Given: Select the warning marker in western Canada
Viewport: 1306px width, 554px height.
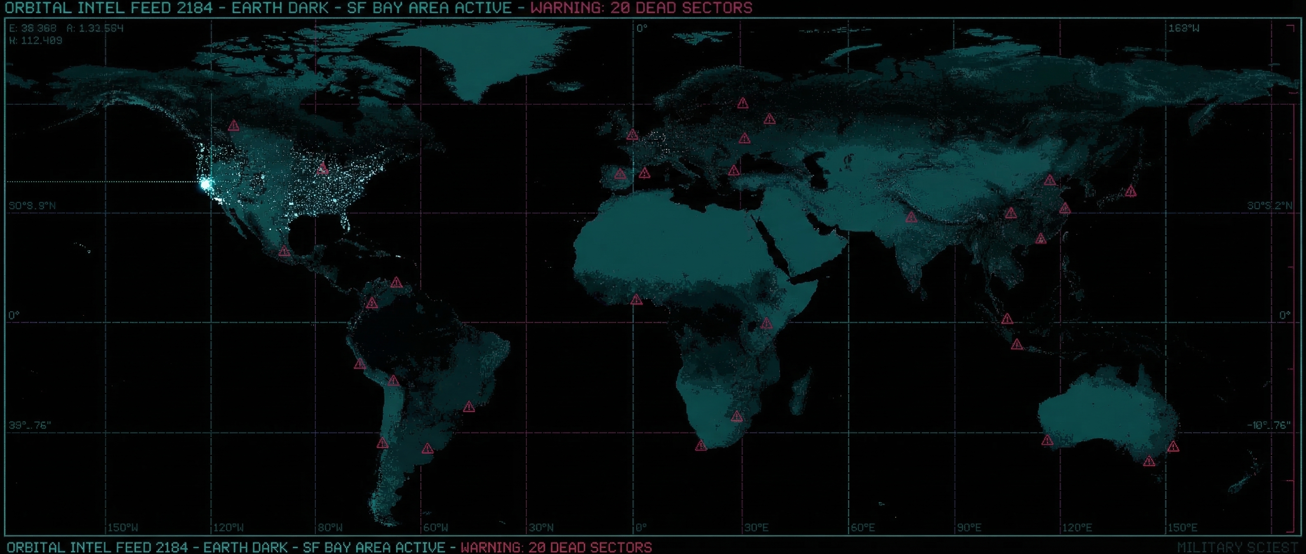Looking at the screenshot, I should click(233, 125).
